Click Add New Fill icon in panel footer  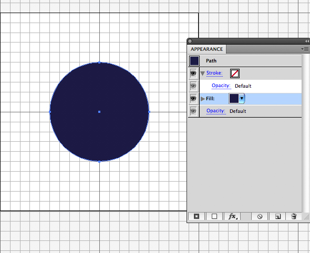[214, 216]
